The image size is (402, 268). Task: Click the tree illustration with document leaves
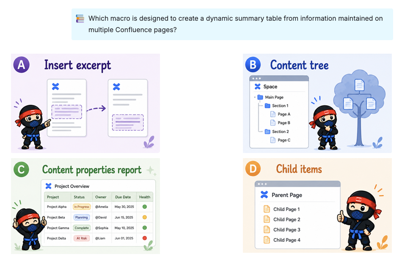(x=359, y=108)
